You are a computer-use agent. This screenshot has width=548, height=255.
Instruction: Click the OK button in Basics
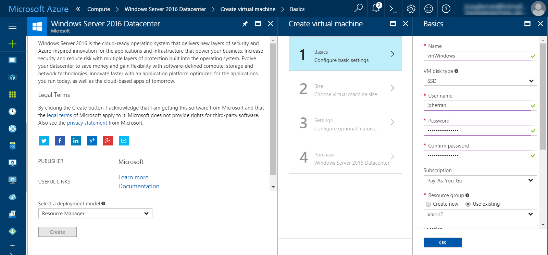pos(443,242)
